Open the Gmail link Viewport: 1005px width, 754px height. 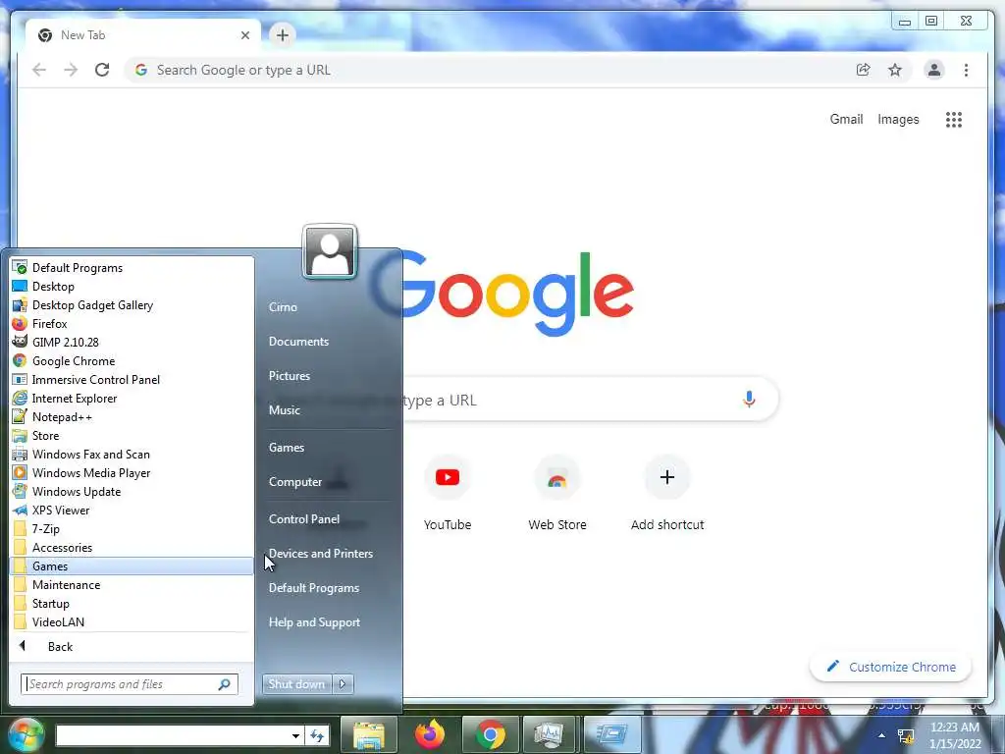(x=846, y=119)
